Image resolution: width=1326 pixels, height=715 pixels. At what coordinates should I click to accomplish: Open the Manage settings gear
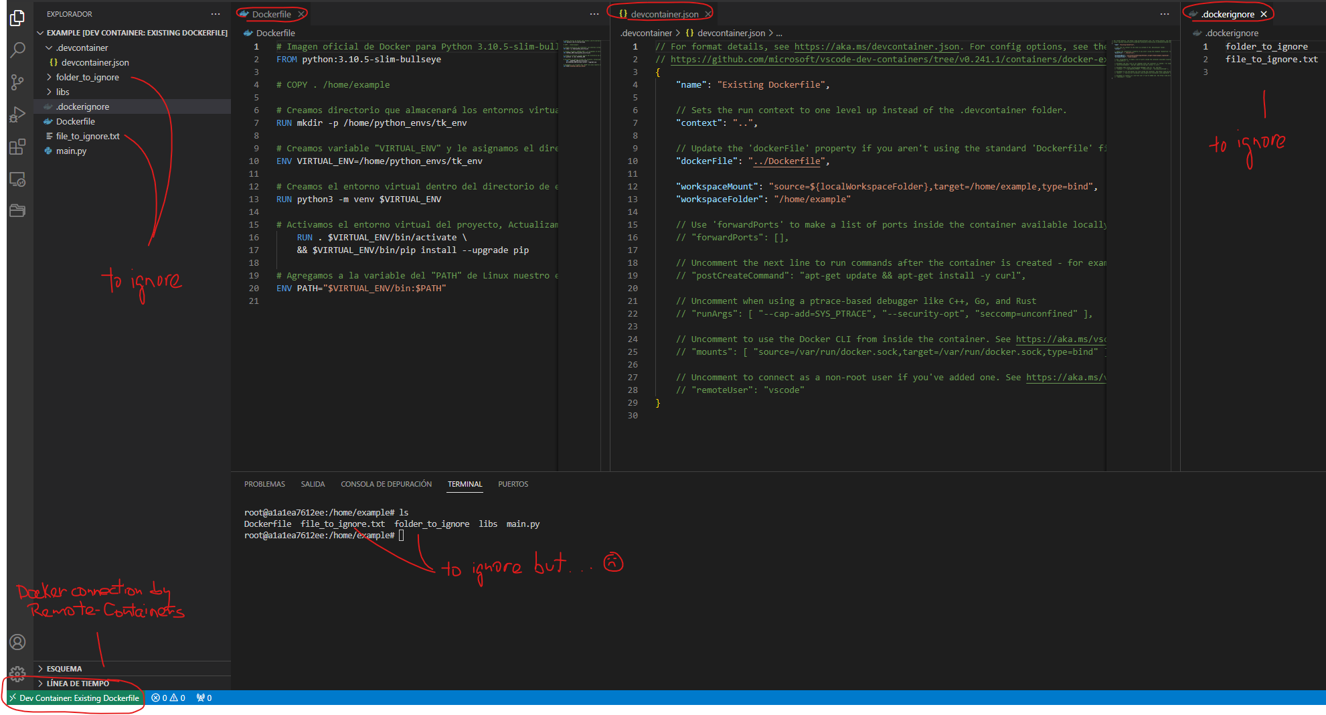click(x=18, y=673)
